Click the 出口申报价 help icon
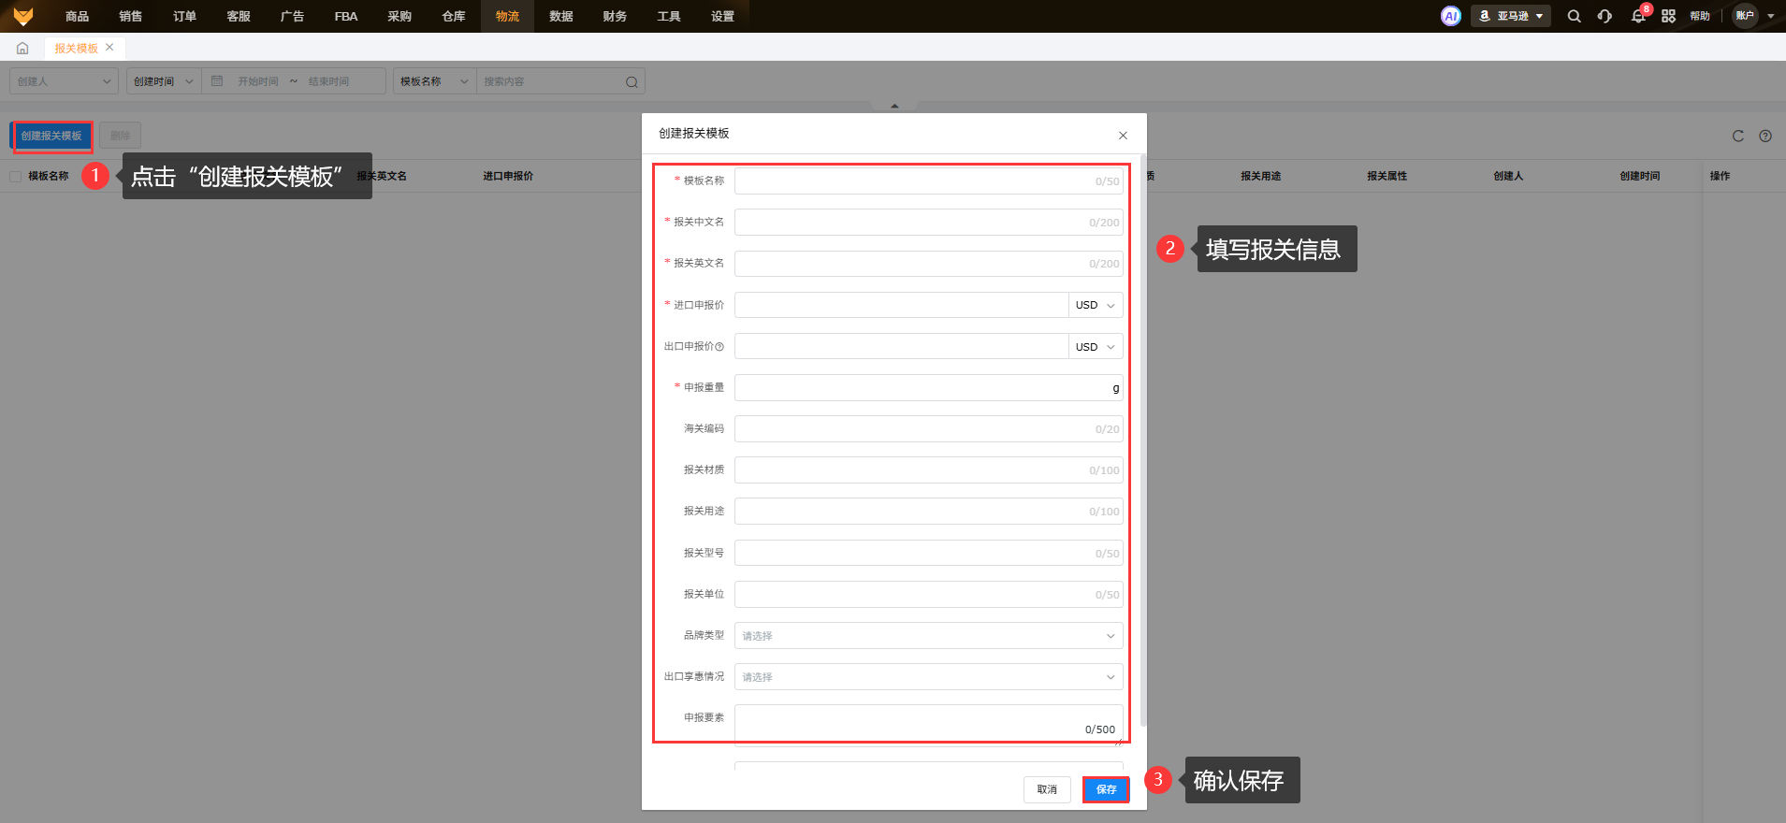This screenshot has height=823, width=1786. [x=719, y=347]
